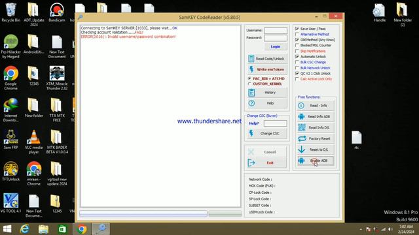Enable Bulk Network Unlock checkbox
This screenshot has width=419, height=235.
(x=297, y=68)
